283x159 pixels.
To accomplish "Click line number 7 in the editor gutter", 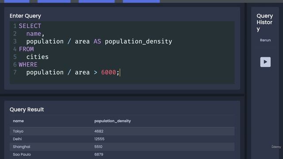I will click(x=15, y=72).
